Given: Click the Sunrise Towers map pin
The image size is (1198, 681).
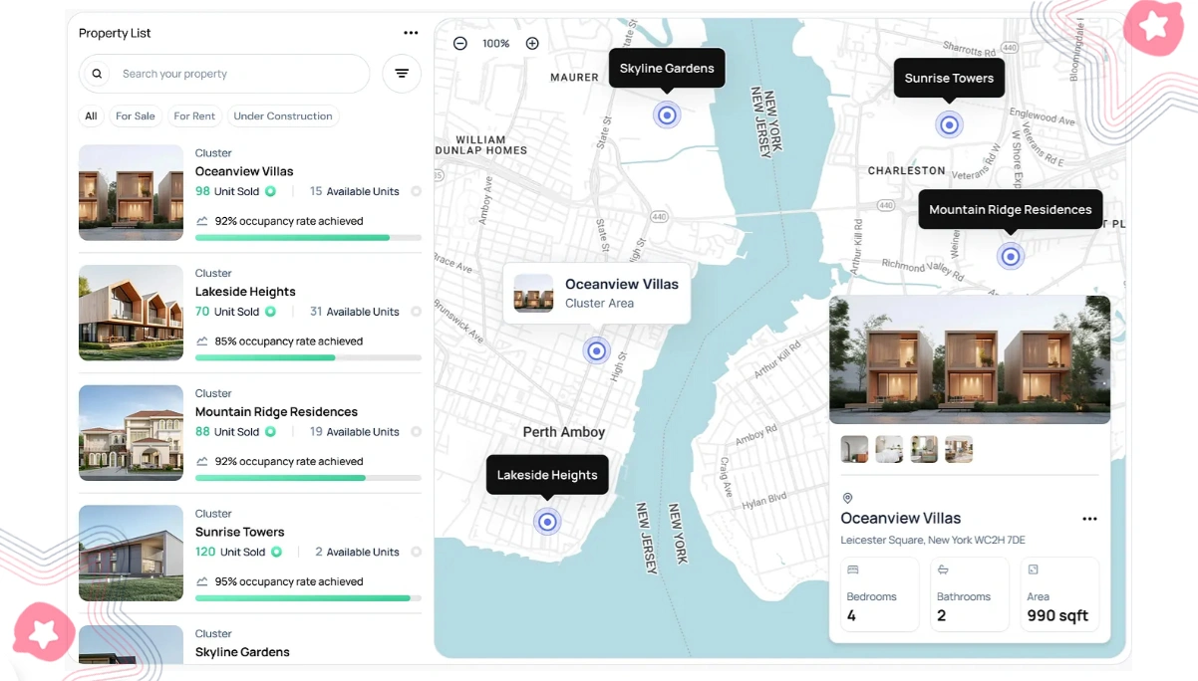Looking at the screenshot, I should pos(950,124).
